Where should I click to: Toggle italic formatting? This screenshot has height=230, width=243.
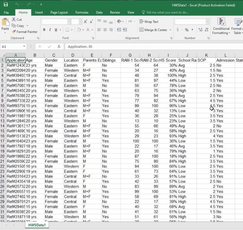click(50, 30)
